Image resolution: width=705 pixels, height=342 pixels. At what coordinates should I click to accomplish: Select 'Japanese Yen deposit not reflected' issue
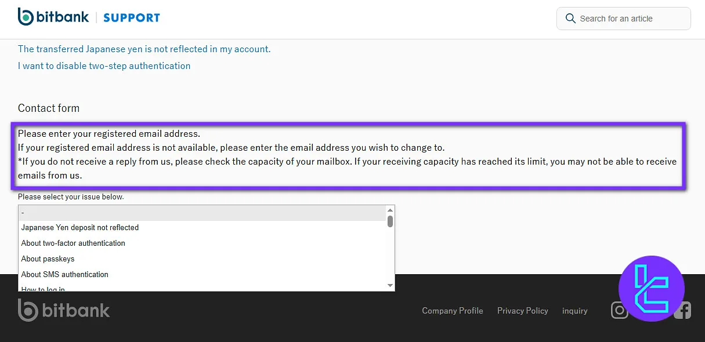click(x=80, y=228)
